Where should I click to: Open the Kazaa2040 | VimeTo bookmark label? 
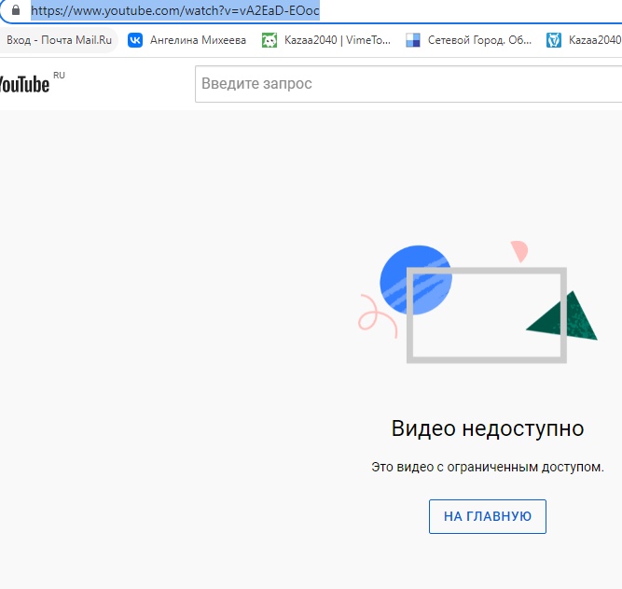click(337, 40)
